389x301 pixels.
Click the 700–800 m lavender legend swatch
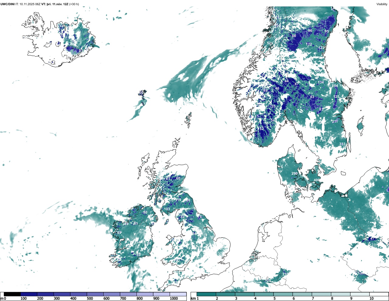coord(128,294)
